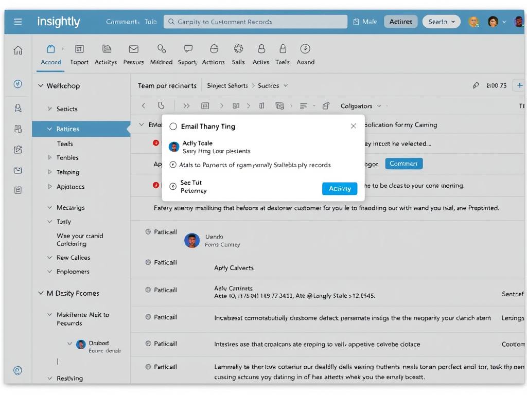Click the Commenti link in the header
This screenshot has width=527, height=395.
click(x=122, y=22)
